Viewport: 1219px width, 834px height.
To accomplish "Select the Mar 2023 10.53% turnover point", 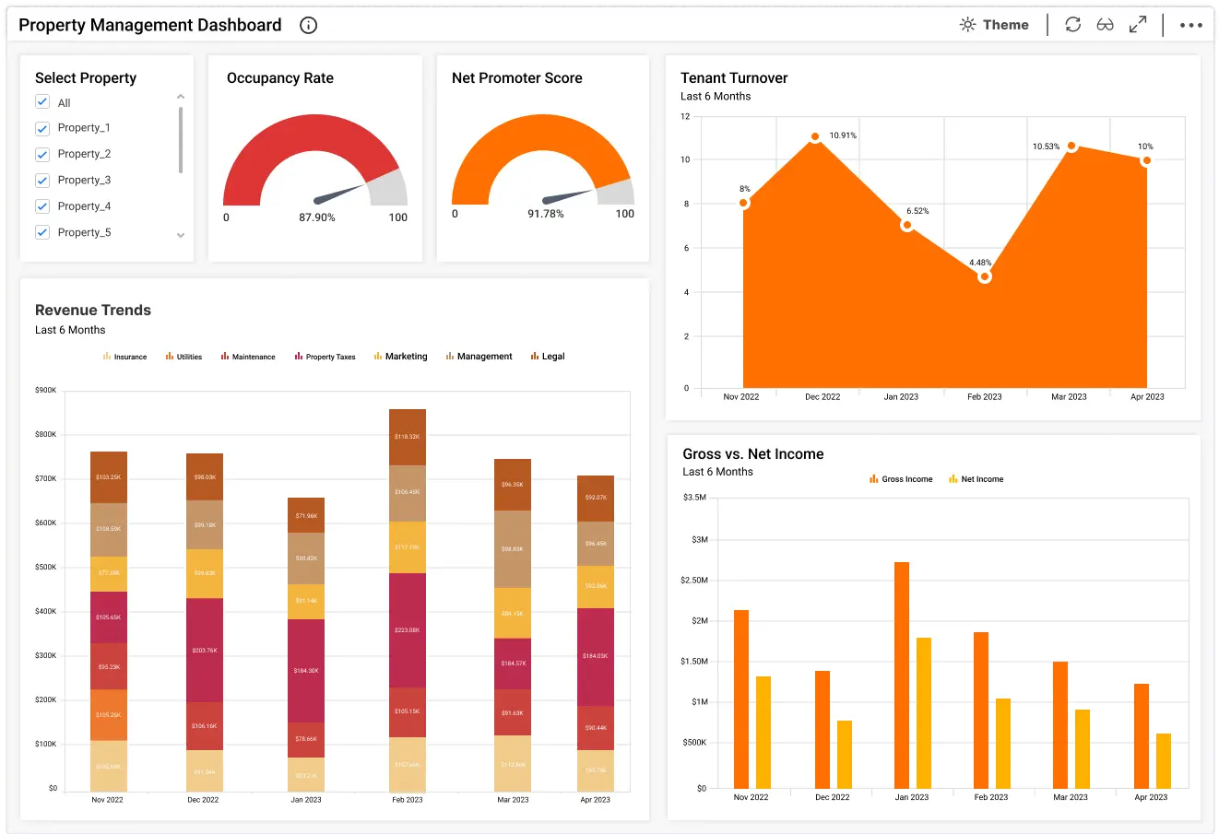I will click(1071, 146).
